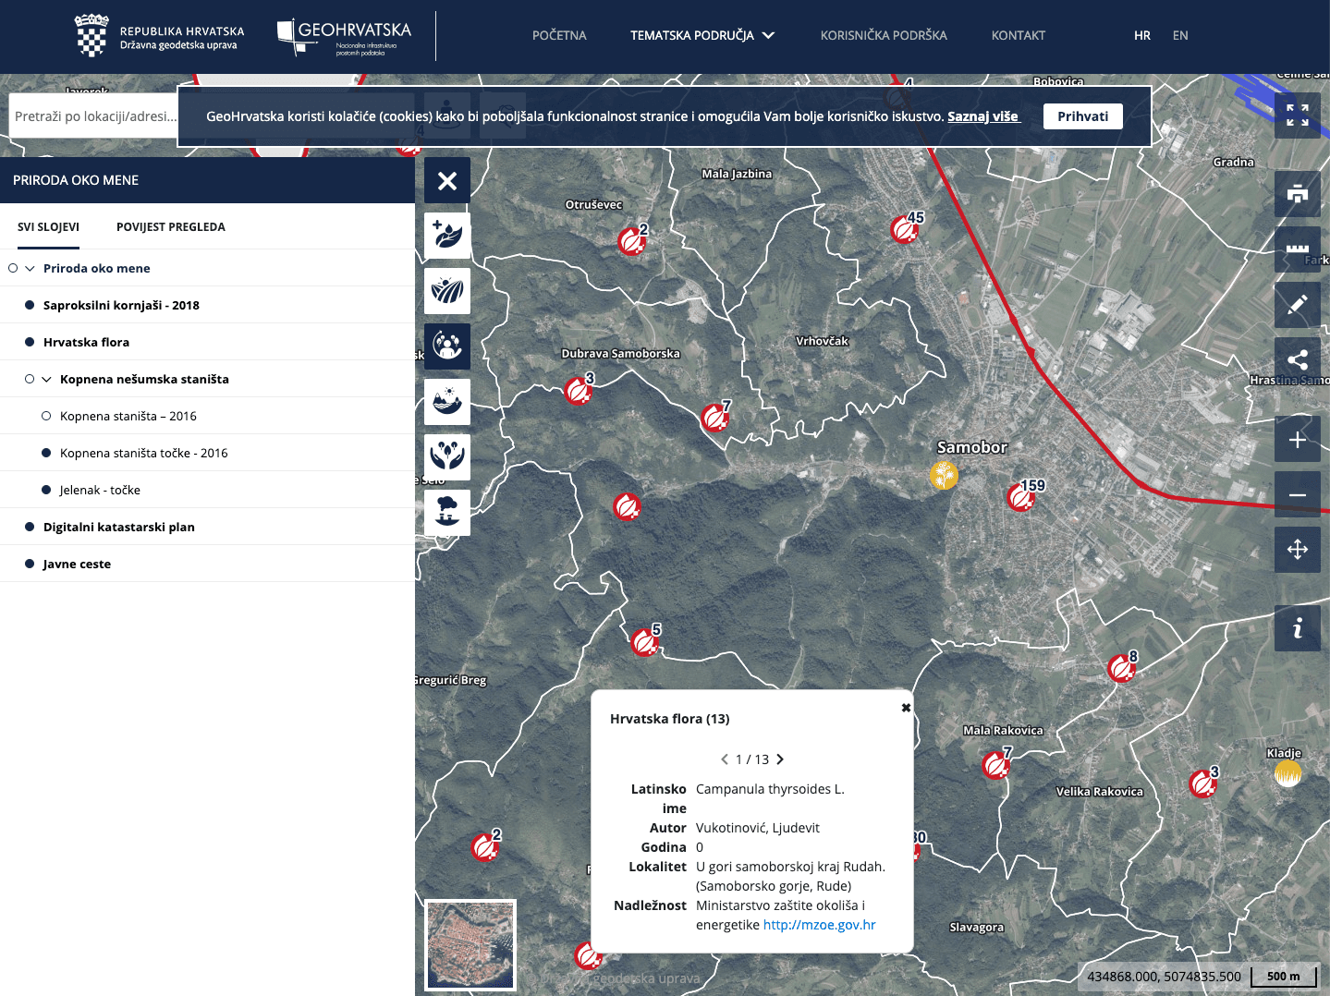Toggle Jelenak - točke layer
Viewport: 1330px width, 996px height.
pyautogui.click(x=46, y=490)
